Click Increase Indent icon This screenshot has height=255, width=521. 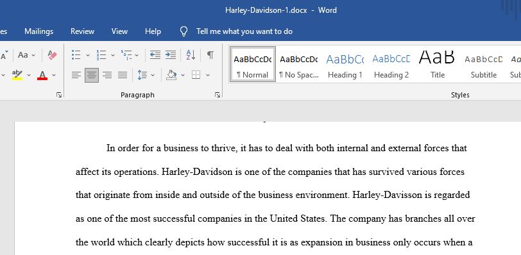(x=171, y=54)
